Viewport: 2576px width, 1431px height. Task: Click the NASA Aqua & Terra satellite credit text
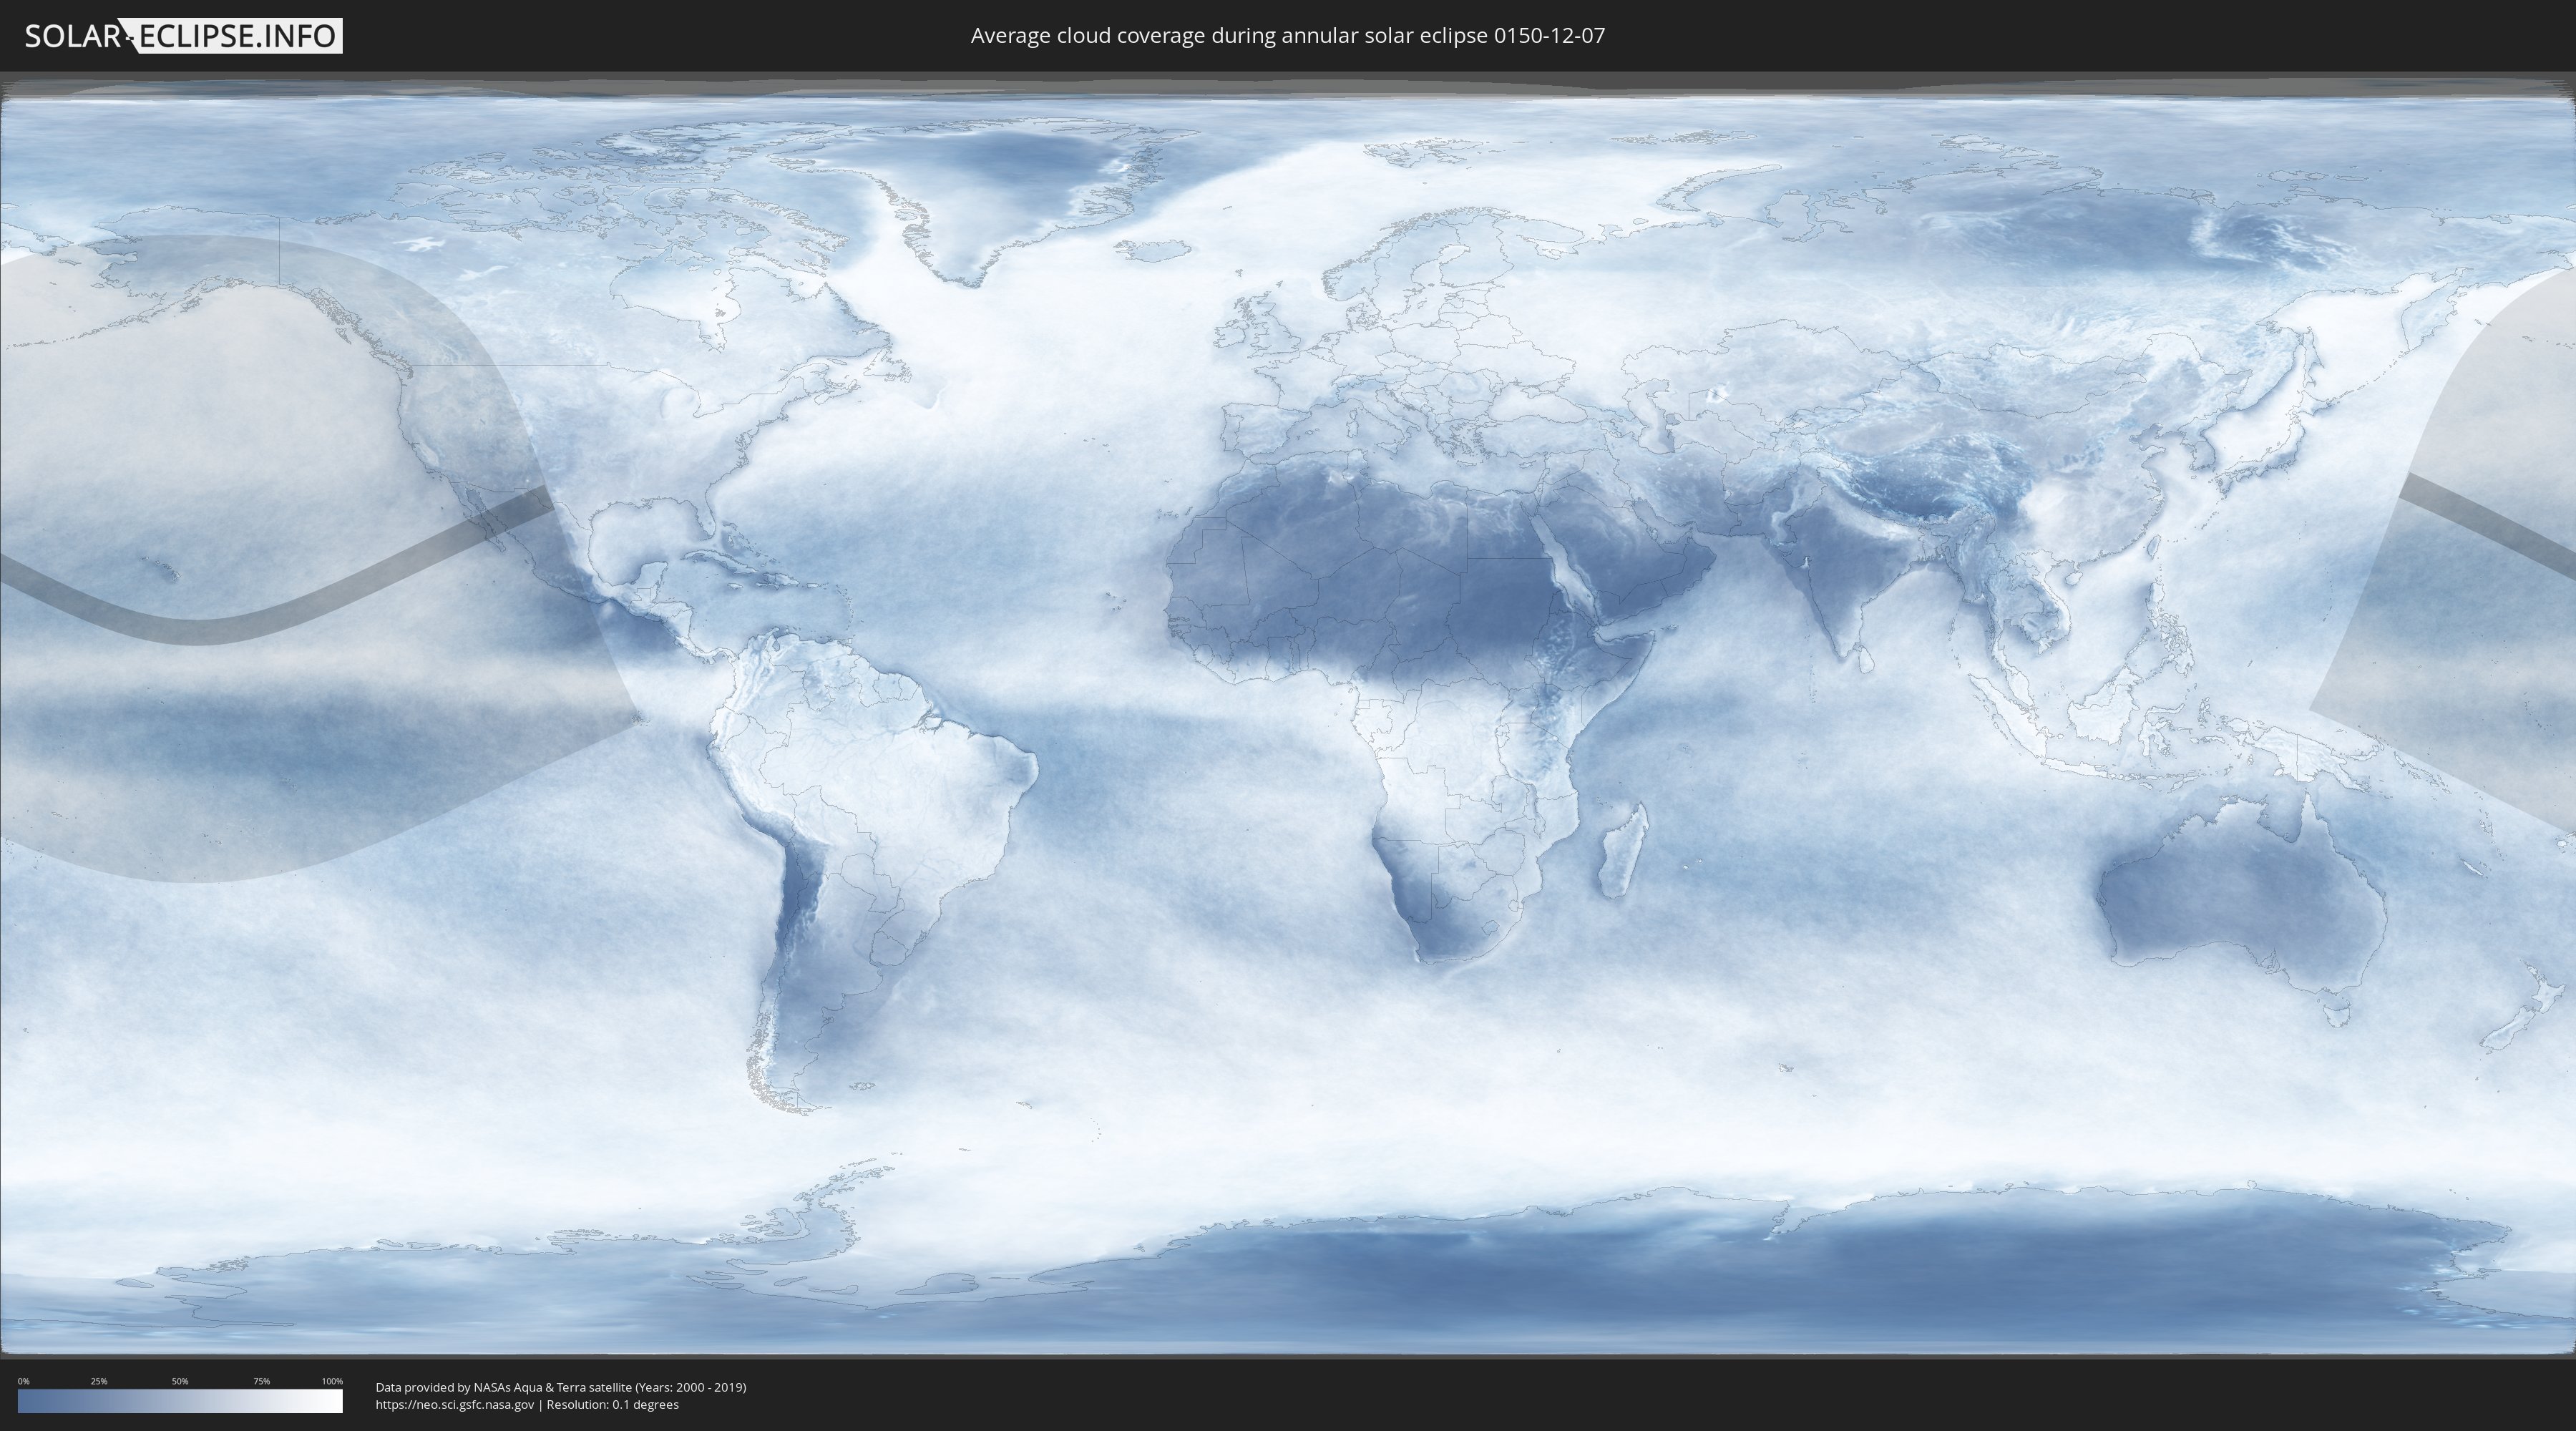pos(561,1387)
